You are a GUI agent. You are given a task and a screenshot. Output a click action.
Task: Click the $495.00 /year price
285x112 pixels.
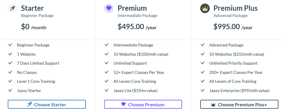[x=137, y=27]
